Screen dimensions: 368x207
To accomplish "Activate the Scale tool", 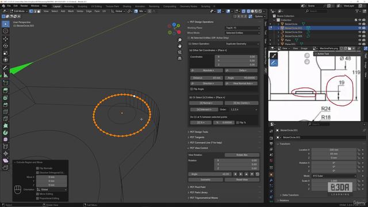I will [x=5, y=53].
